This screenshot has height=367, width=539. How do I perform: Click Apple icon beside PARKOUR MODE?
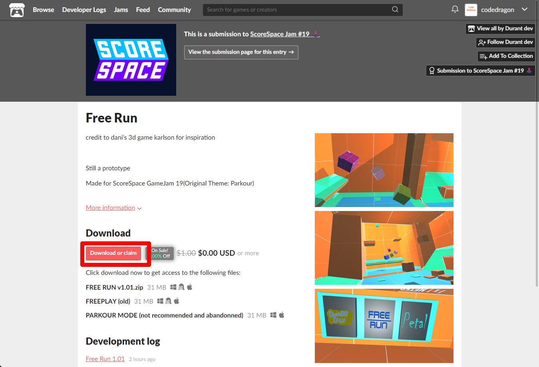[282, 315]
